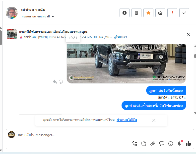Open saved replies speech bubble icon

[x=162, y=144]
